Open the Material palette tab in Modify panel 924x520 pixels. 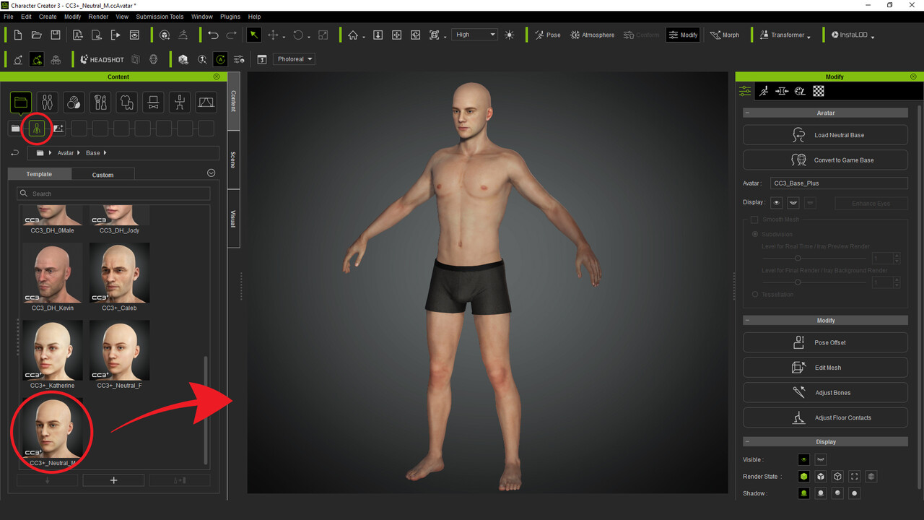click(x=800, y=91)
